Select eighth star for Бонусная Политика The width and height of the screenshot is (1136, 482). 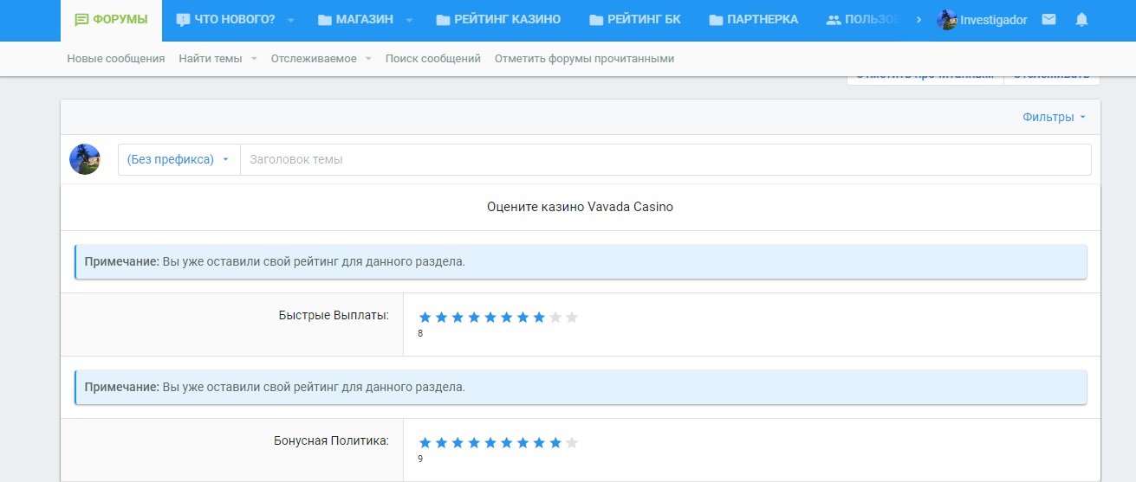pyautogui.click(x=539, y=443)
